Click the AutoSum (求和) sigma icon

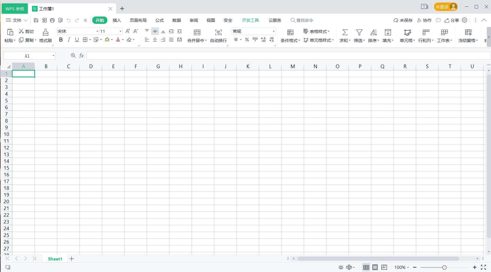click(x=345, y=32)
